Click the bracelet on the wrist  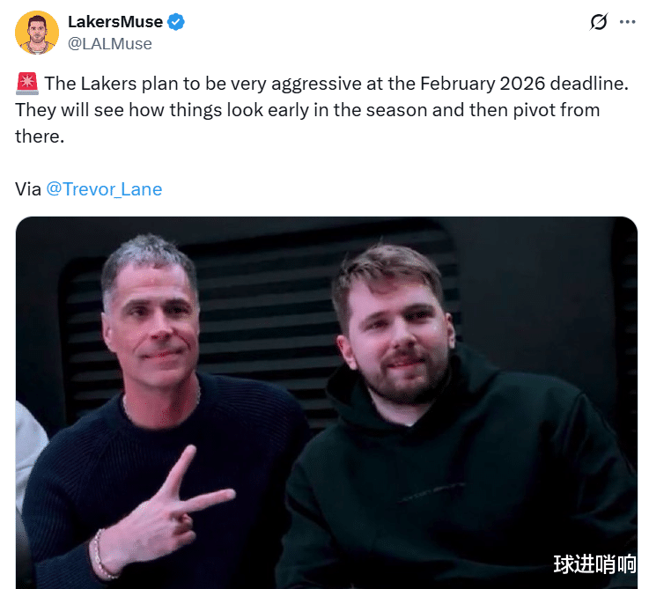pos(102,555)
